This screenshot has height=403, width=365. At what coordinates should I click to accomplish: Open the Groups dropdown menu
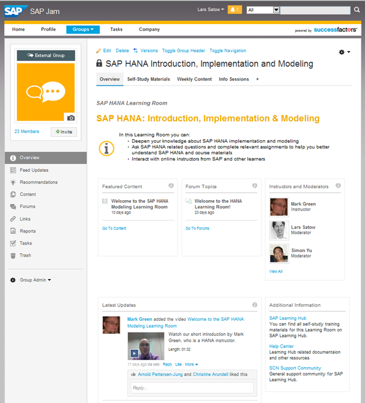(83, 30)
